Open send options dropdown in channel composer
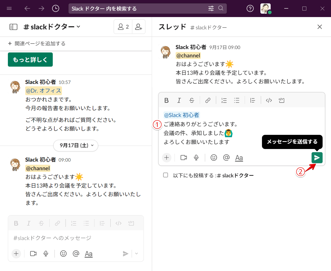Screen dimensions: 331x271 tap(136, 254)
